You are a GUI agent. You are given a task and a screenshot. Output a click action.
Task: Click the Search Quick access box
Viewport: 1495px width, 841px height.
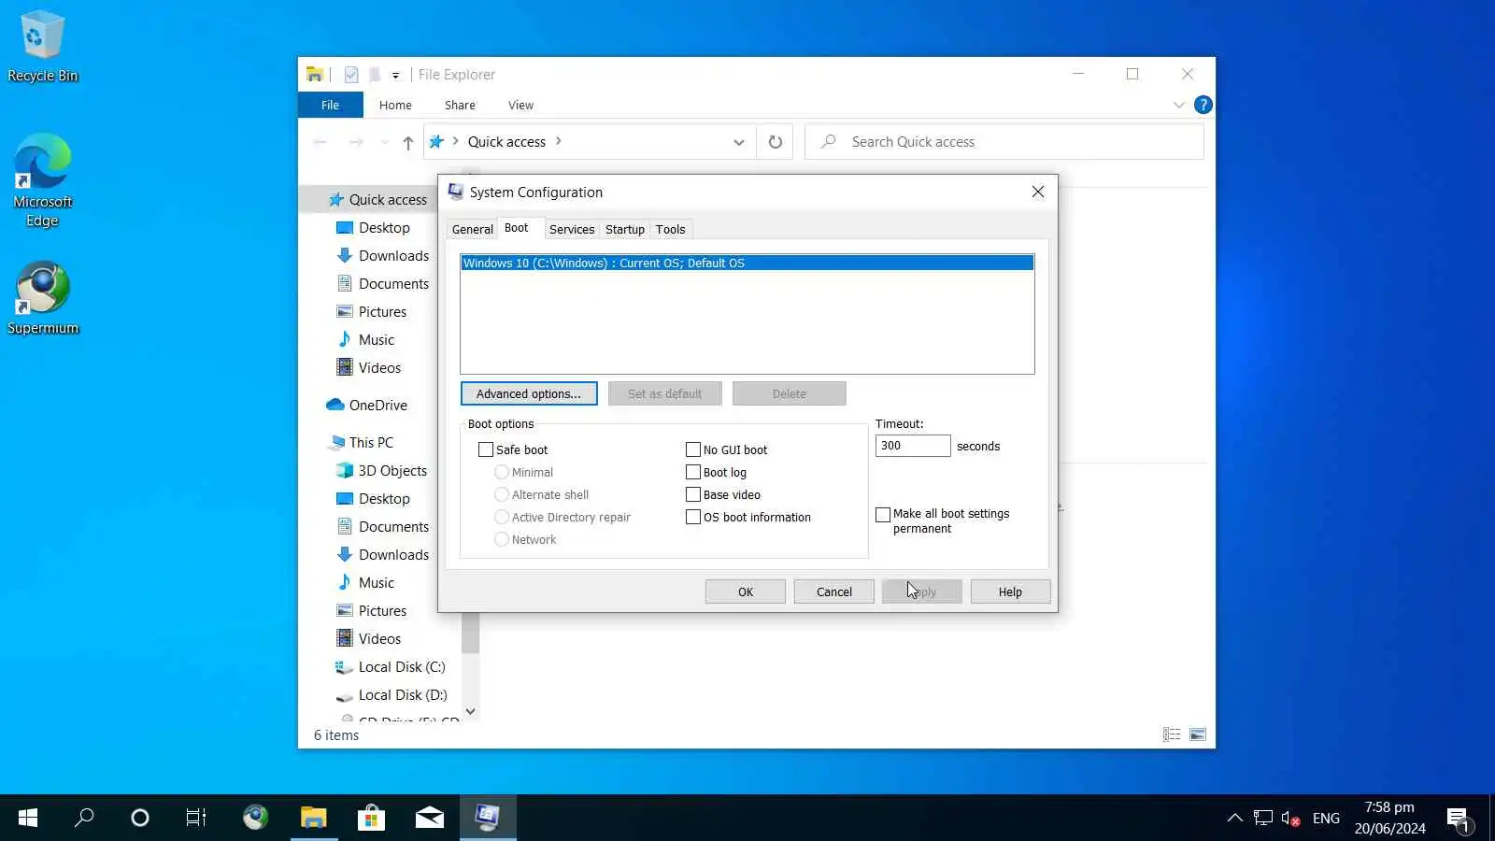tap(1004, 142)
